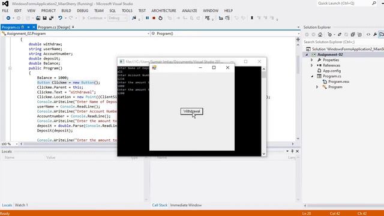Open the TOOLS menu
384x216 pixels.
coord(127,11)
